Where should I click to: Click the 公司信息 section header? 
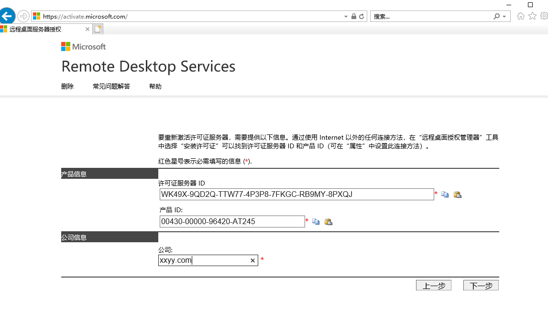pos(110,237)
